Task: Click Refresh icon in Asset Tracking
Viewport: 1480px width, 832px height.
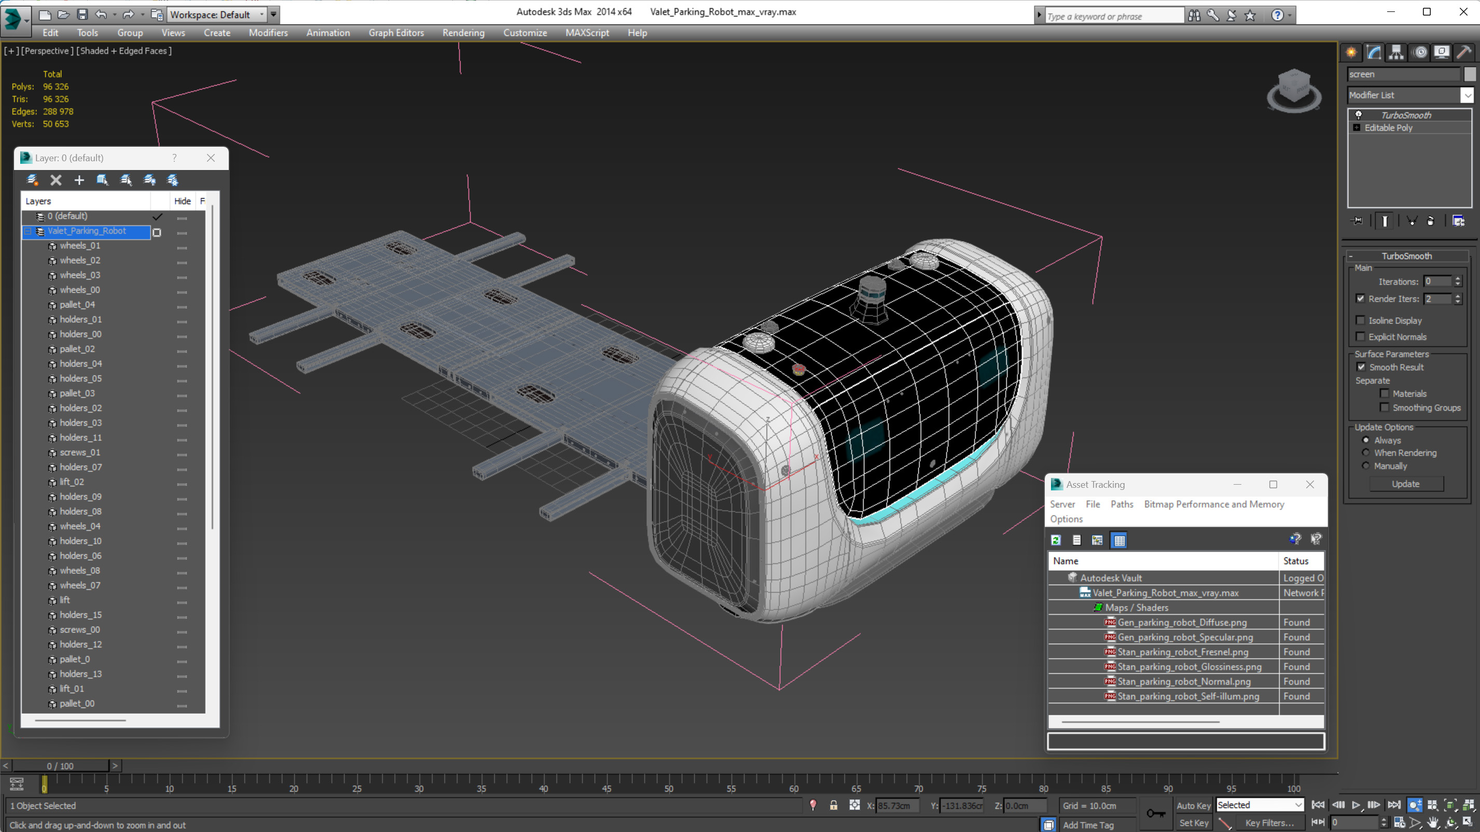Action: pyautogui.click(x=1056, y=540)
